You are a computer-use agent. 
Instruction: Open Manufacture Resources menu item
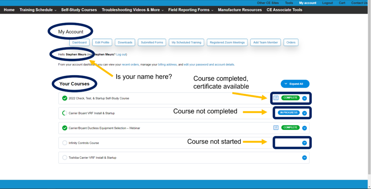240,10
